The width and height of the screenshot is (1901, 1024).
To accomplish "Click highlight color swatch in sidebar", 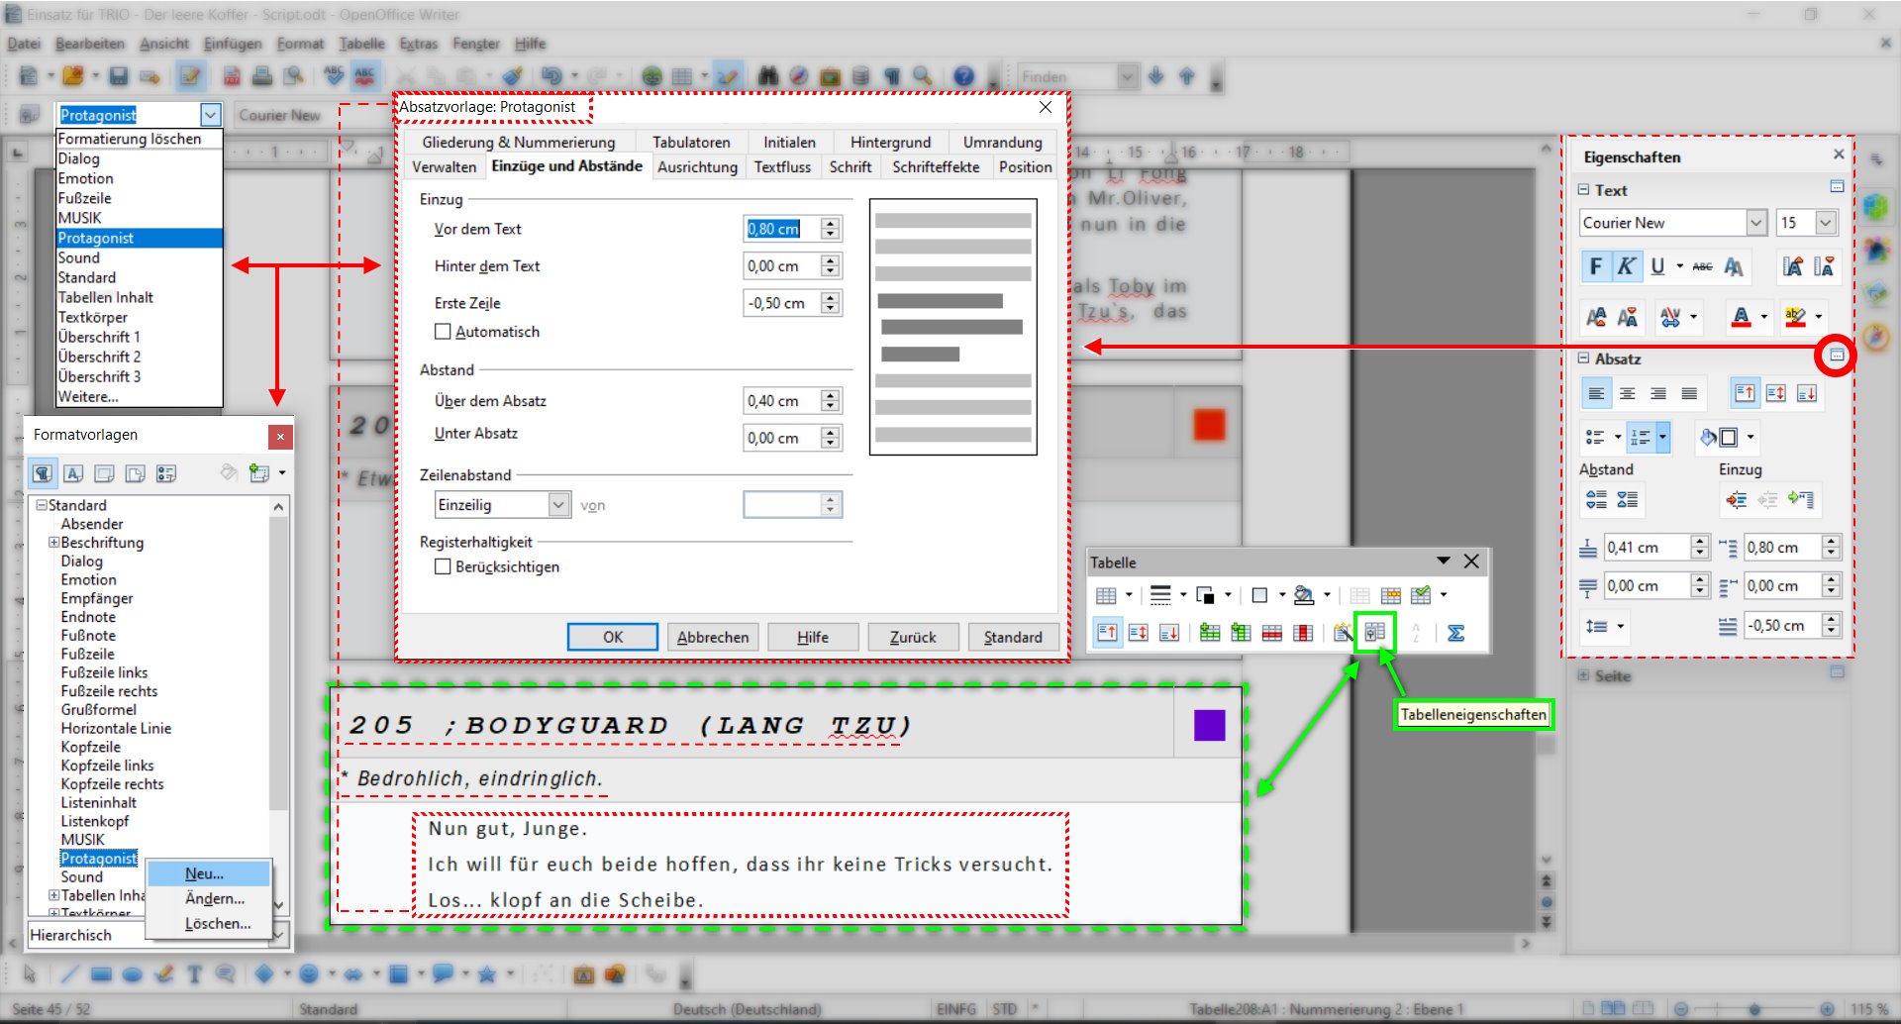I will (x=1796, y=317).
